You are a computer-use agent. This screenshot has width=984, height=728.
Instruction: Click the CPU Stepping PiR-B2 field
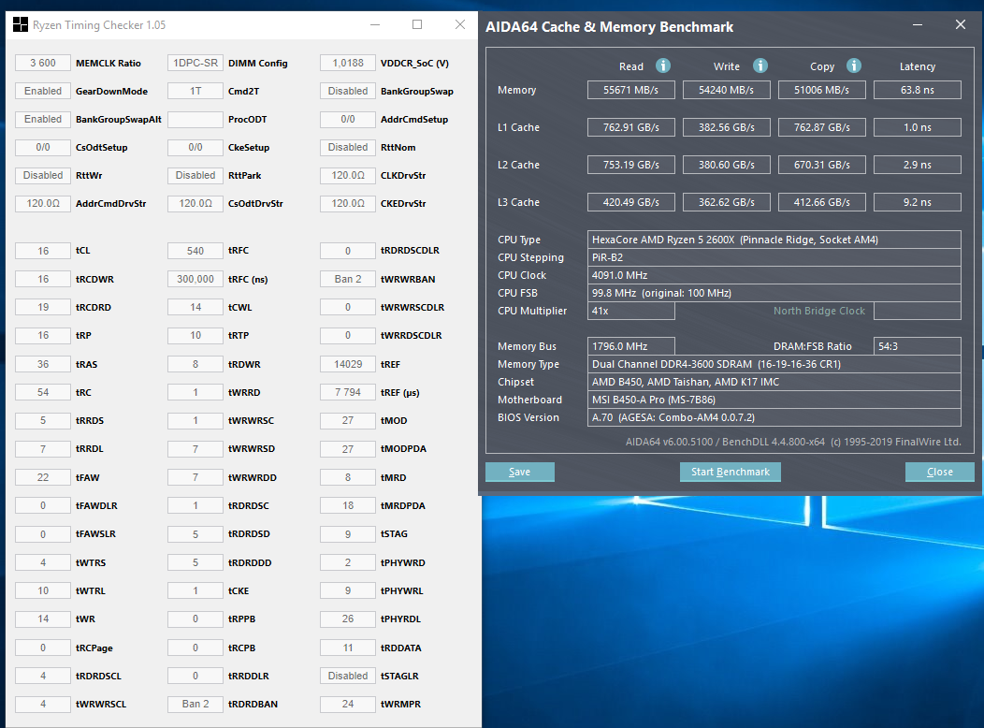(774, 257)
